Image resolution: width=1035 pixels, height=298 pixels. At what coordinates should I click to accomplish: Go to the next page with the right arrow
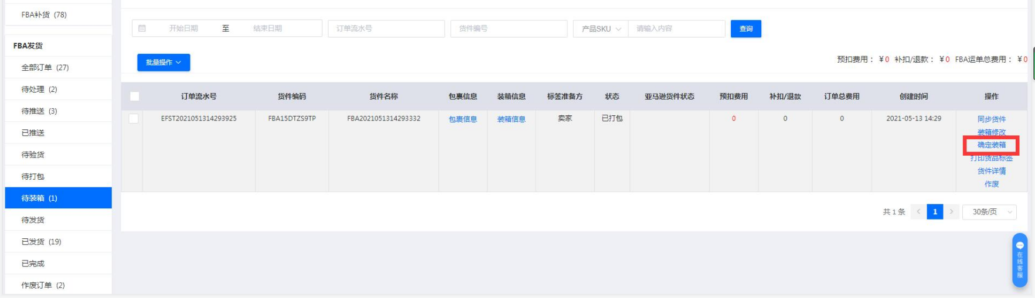(951, 212)
